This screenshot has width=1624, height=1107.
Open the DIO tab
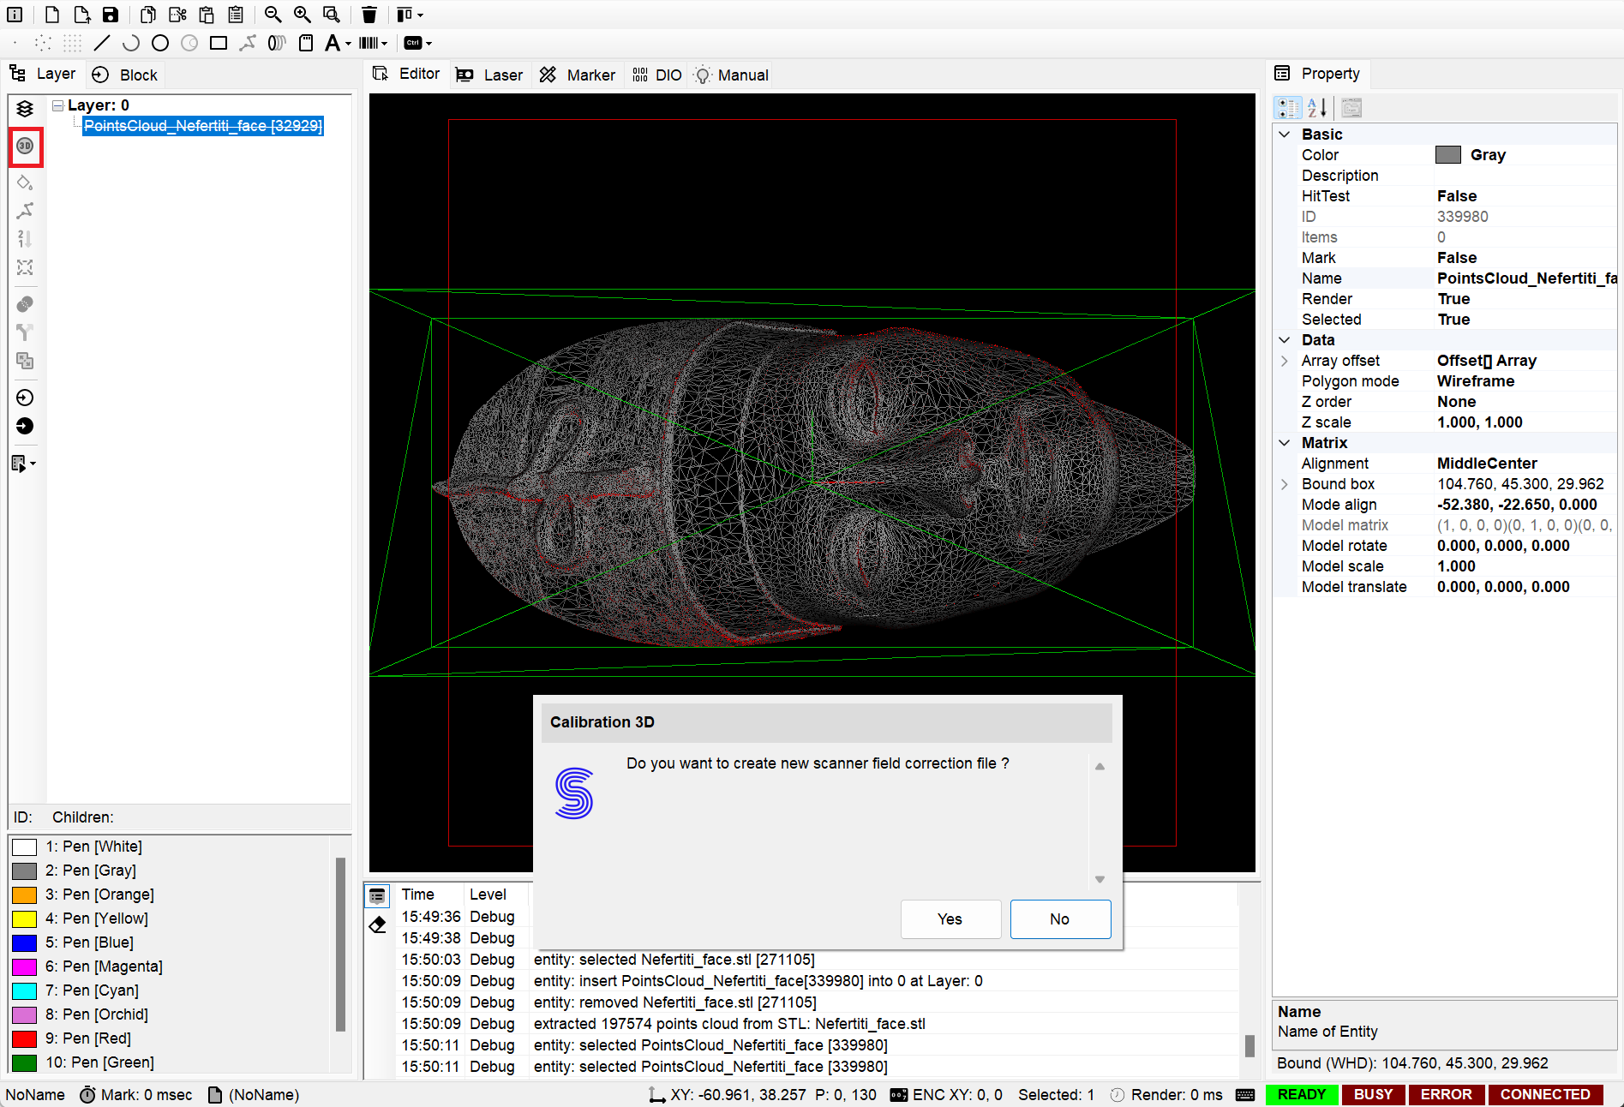(656, 75)
